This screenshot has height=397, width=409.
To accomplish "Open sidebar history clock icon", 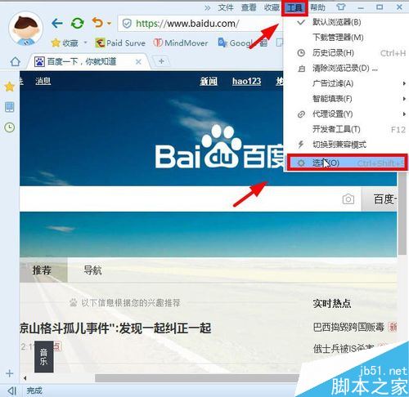I will pyautogui.click(x=10, y=127).
